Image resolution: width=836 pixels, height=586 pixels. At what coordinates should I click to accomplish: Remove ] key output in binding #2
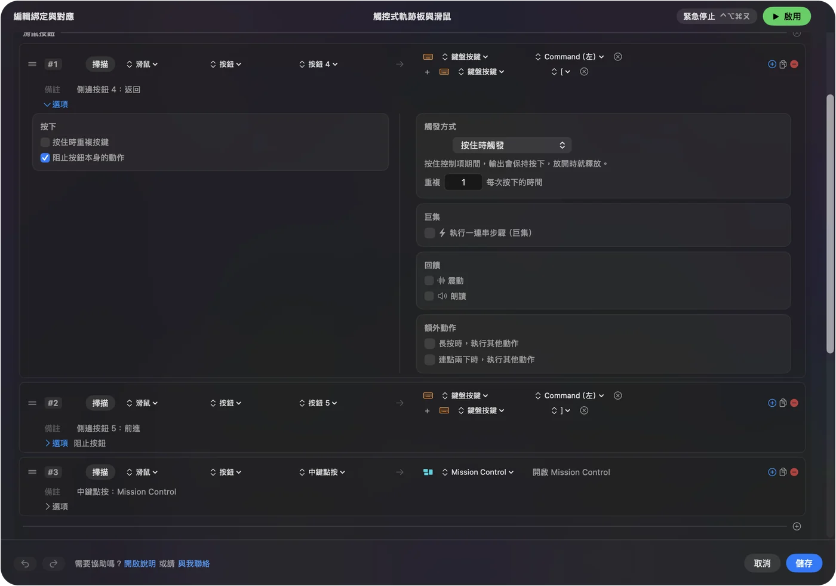click(584, 410)
